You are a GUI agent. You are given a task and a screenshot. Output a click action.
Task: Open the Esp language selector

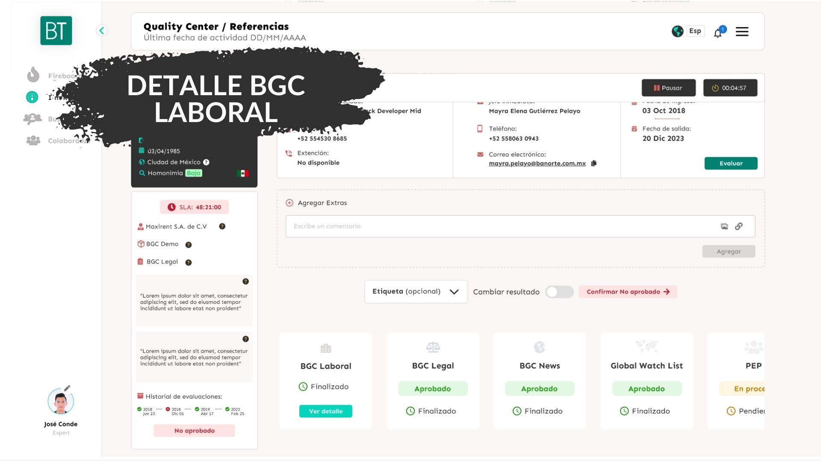point(695,31)
